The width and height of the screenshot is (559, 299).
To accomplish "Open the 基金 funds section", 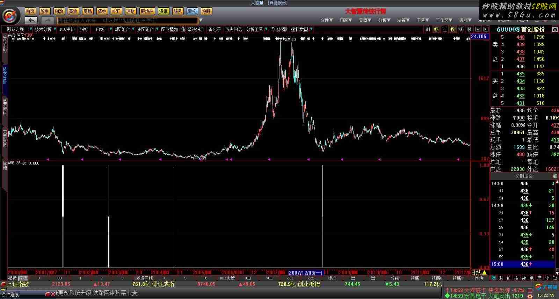I will coord(73,11).
